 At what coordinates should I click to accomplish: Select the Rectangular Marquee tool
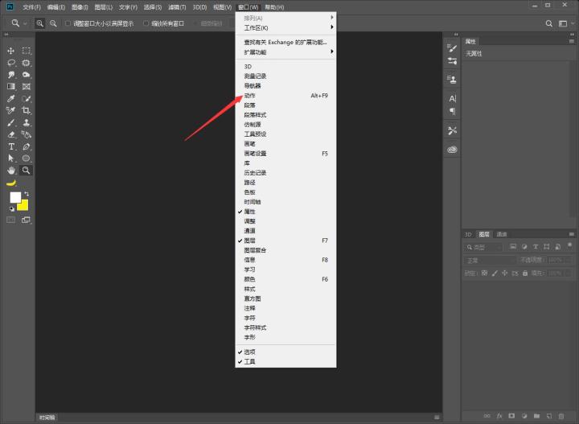click(26, 51)
